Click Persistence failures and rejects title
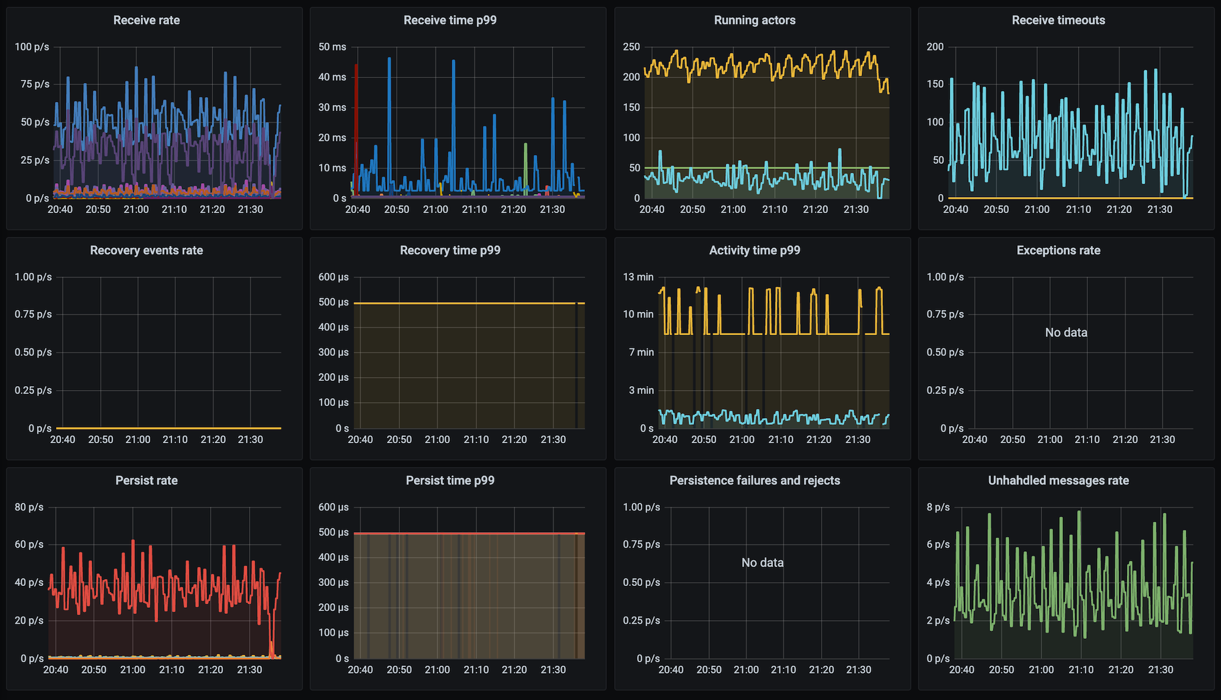The width and height of the screenshot is (1221, 700). point(755,480)
